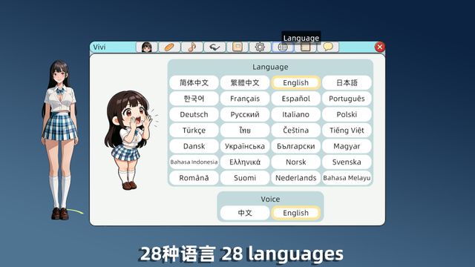Image resolution: width=475 pixels, height=267 pixels.
Task: Click Bahasa Indonesia language button
Action: point(194,162)
